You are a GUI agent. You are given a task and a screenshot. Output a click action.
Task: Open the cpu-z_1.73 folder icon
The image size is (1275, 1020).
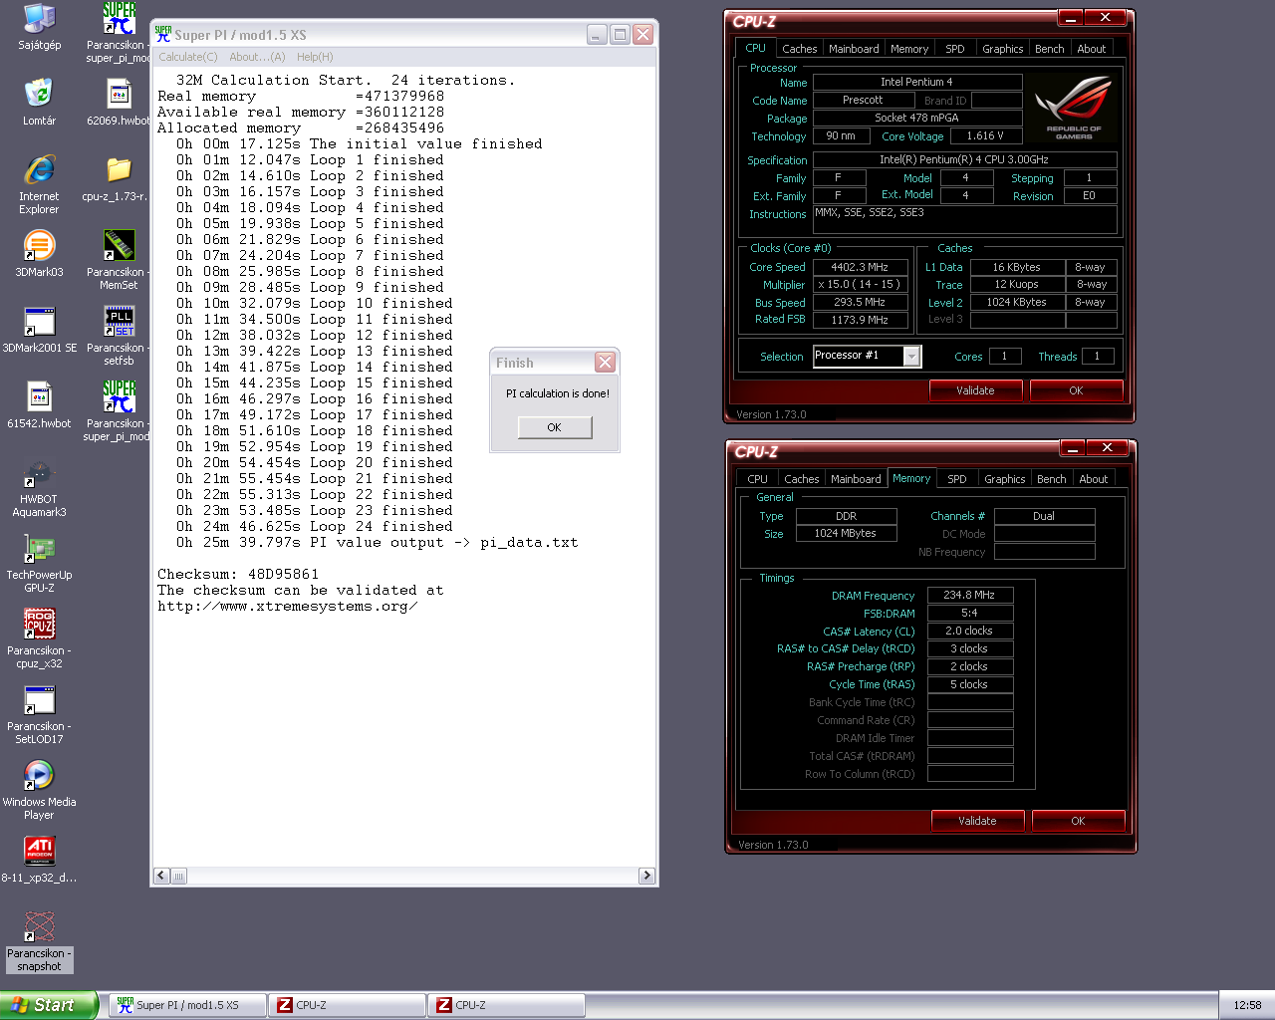point(119,177)
